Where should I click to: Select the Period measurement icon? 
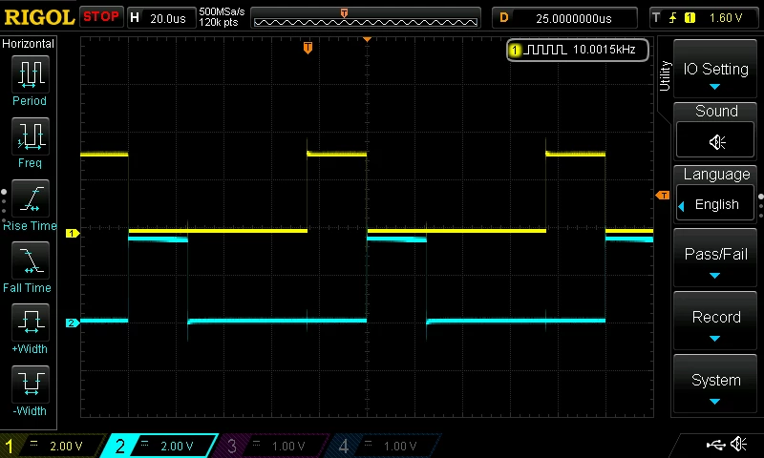(x=31, y=74)
